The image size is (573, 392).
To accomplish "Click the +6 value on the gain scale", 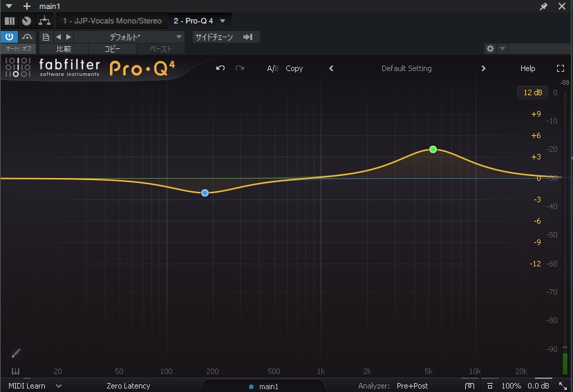I will coord(536,135).
